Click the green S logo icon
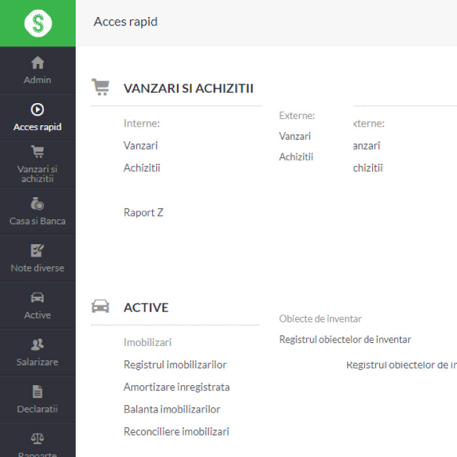This screenshot has width=457, height=457. click(x=38, y=24)
